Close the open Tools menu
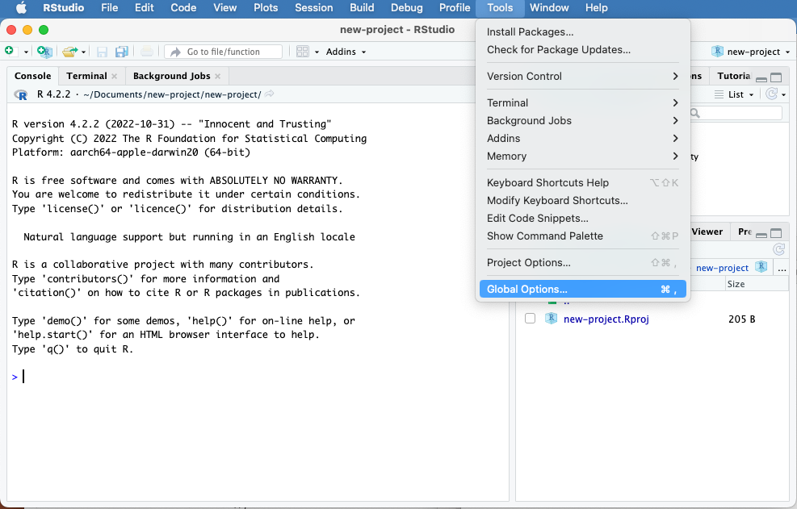Screen dimensions: 797x509 pos(500,7)
